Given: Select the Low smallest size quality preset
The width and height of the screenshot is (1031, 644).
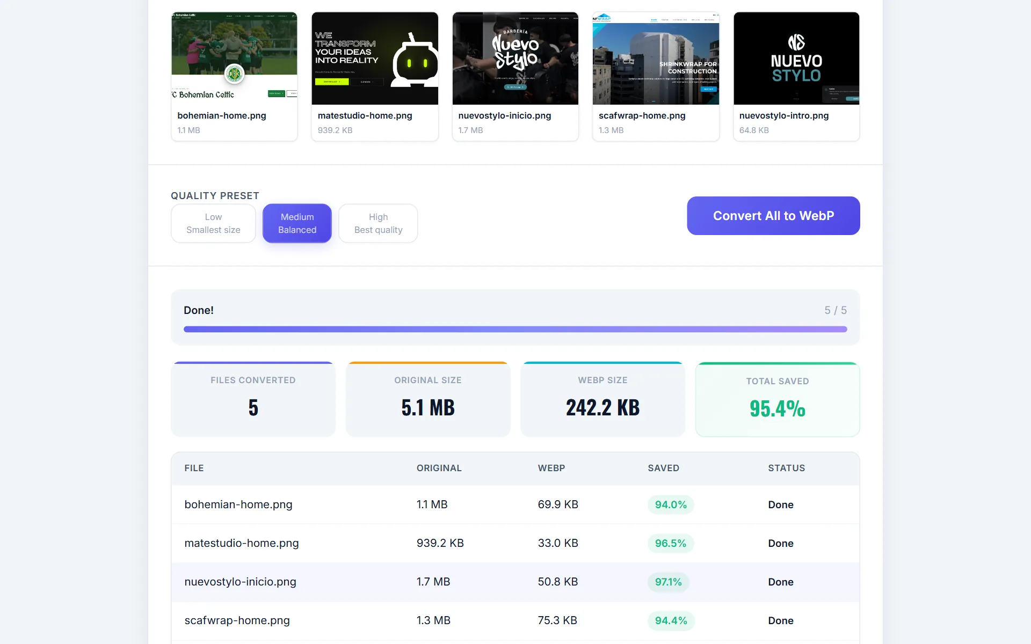Looking at the screenshot, I should (x=213, y=223).
